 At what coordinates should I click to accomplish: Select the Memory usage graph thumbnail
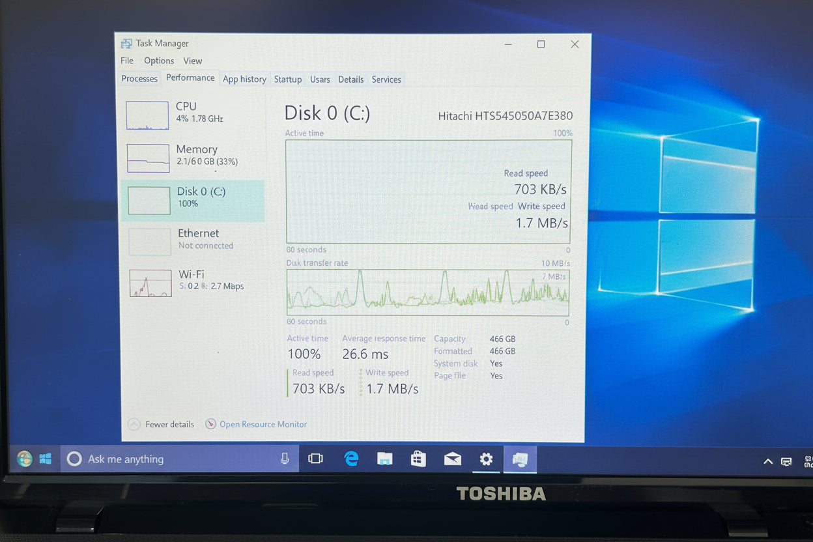(x=148, y=158)
